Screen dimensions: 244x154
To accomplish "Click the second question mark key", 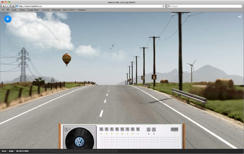I will (x=154, y=129).
